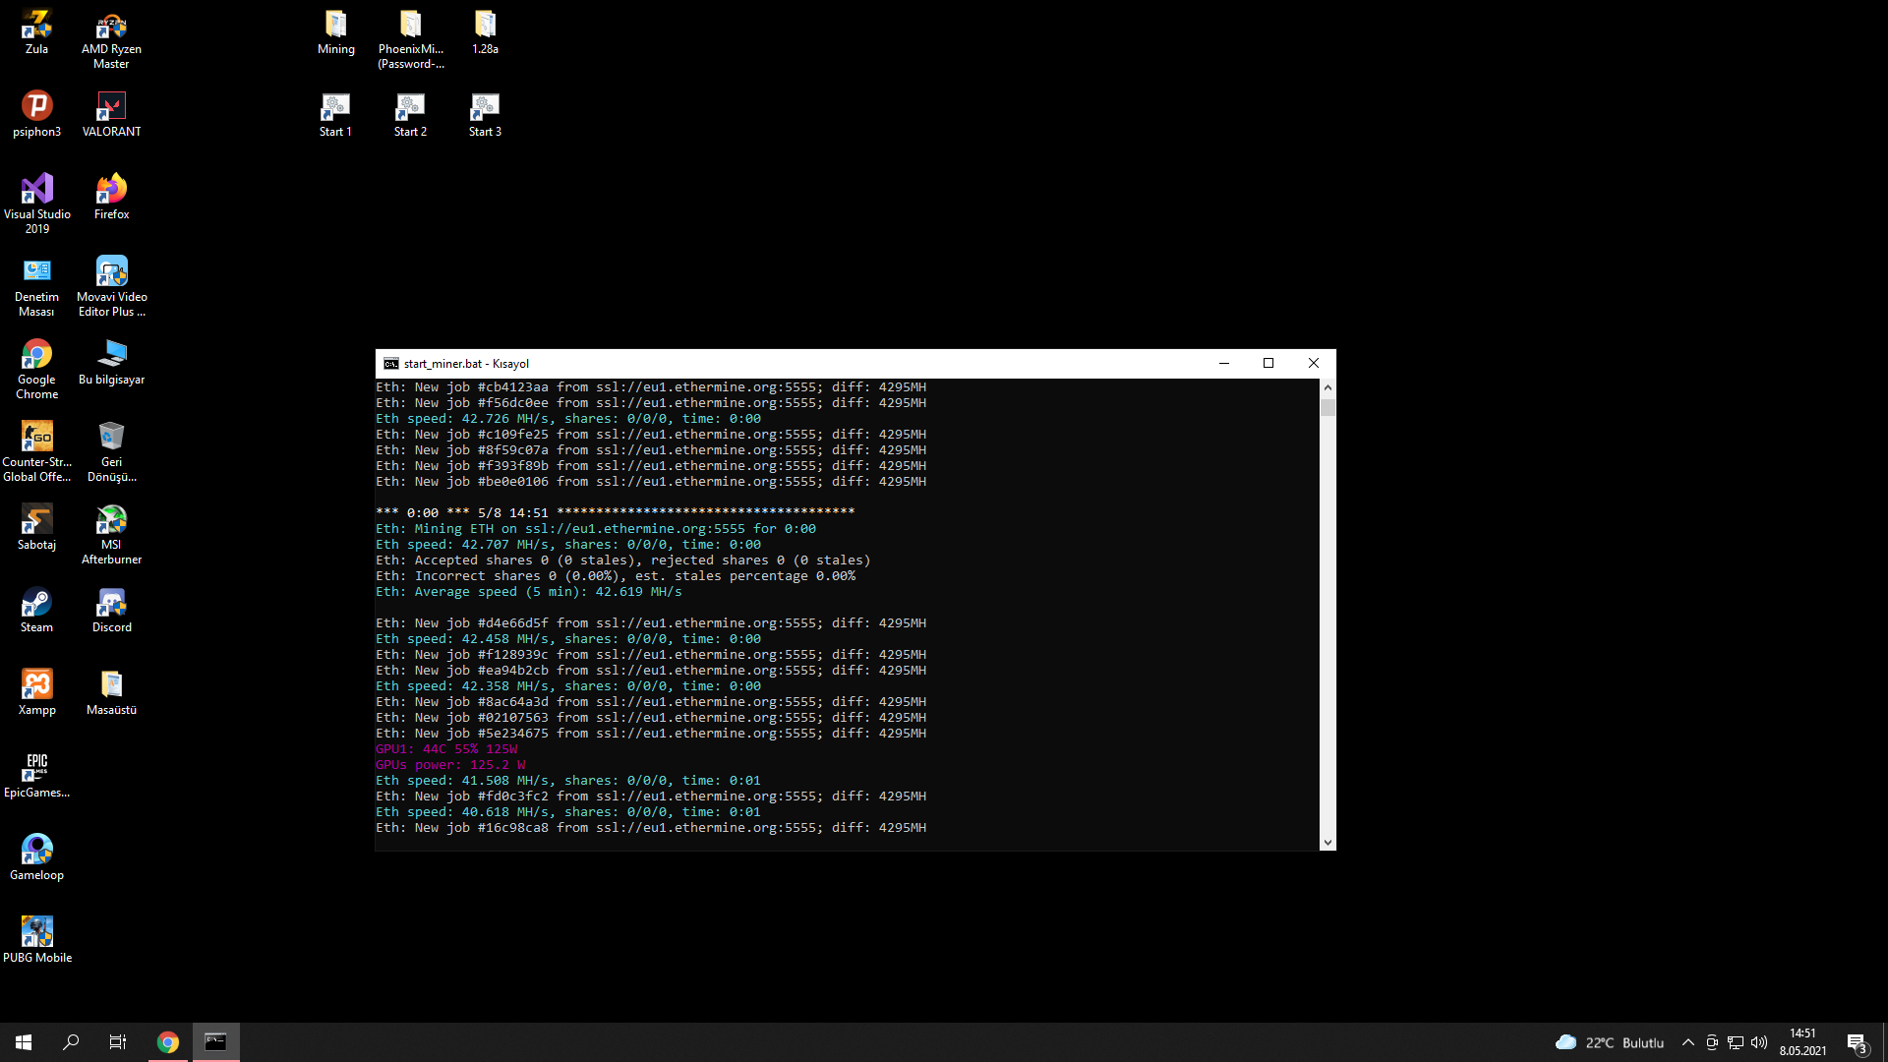Select the Start 3 batch shortcut
The width and height of the screenshot is (1888, 1062).
coord(485,107)
